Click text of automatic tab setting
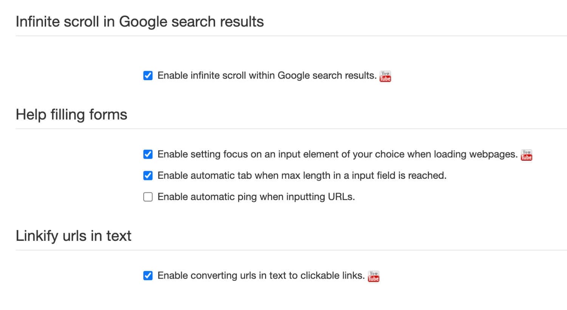 [x=302, y=175]
